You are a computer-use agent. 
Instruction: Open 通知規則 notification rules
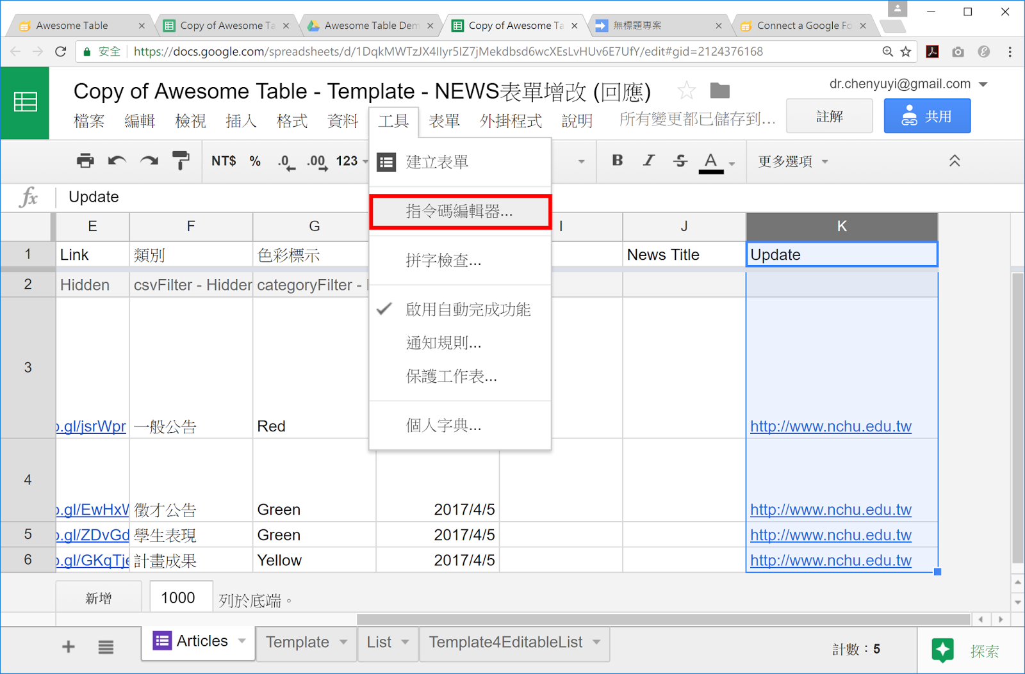pyautogui.click(x=460, y=343)
